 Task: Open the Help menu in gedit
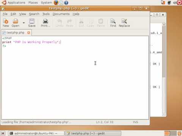(x=76, y=14)
